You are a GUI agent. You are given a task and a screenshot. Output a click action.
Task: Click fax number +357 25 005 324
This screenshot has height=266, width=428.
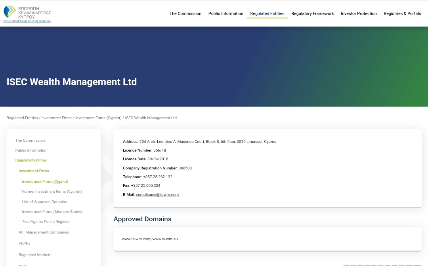tap(146, 186)
